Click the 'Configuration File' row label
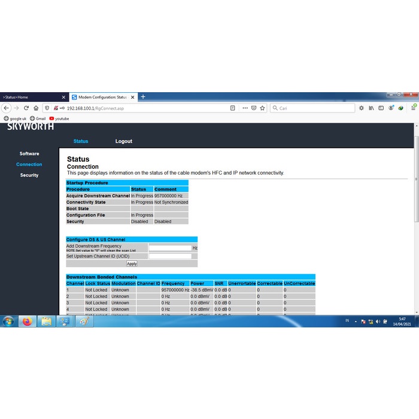 [86, 215]
